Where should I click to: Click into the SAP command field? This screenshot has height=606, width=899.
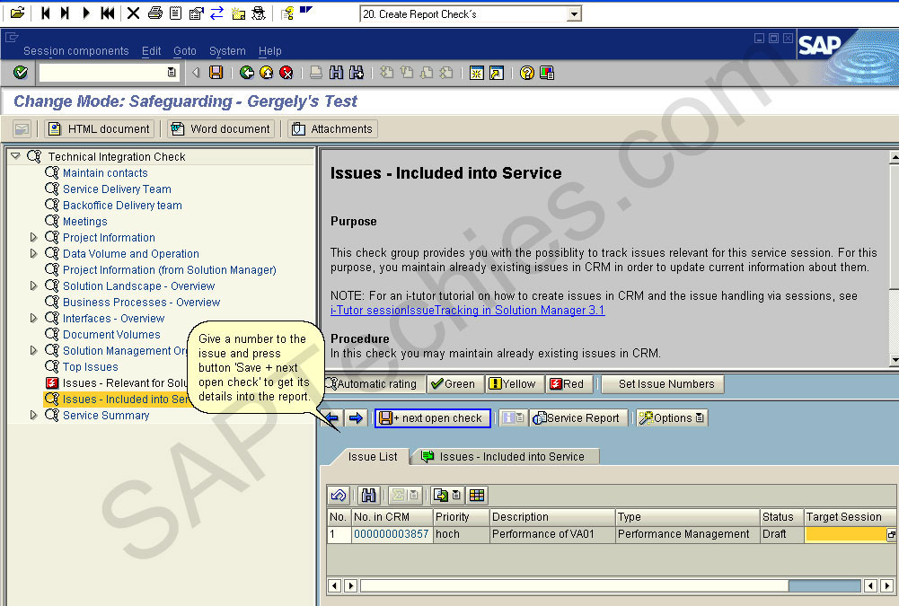click(102, 73)
